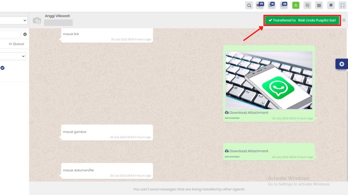Click the plus circle add icon
The height and width of the screenshot is (195, 348).
[x=25, y=34]
